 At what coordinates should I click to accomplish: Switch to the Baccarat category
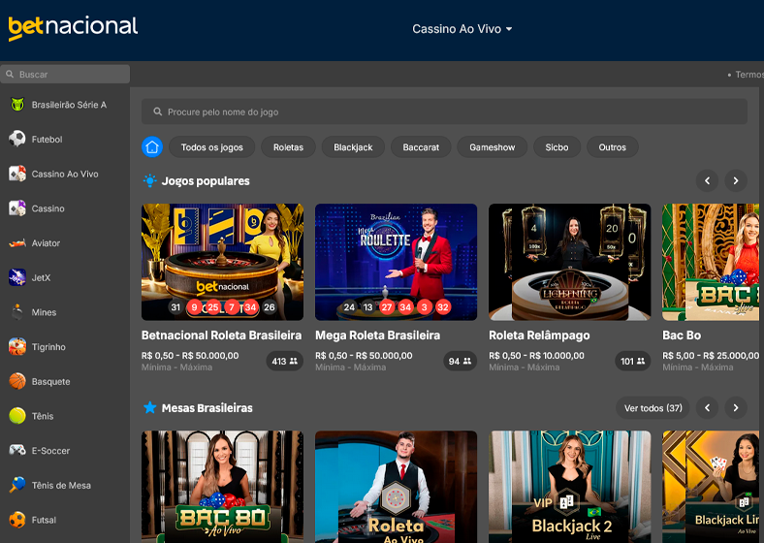tap(421, 147)
